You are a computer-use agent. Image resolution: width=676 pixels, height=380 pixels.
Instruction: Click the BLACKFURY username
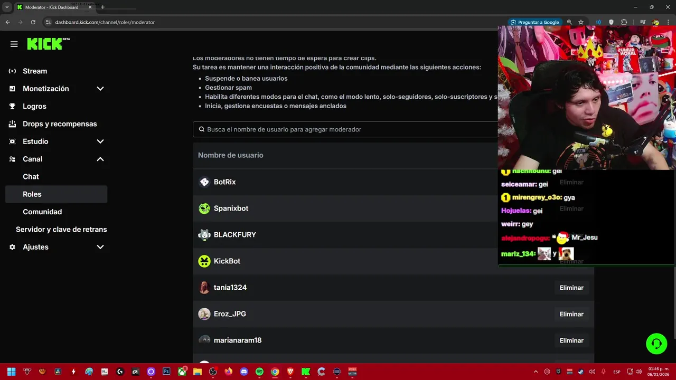pos(234,234)
